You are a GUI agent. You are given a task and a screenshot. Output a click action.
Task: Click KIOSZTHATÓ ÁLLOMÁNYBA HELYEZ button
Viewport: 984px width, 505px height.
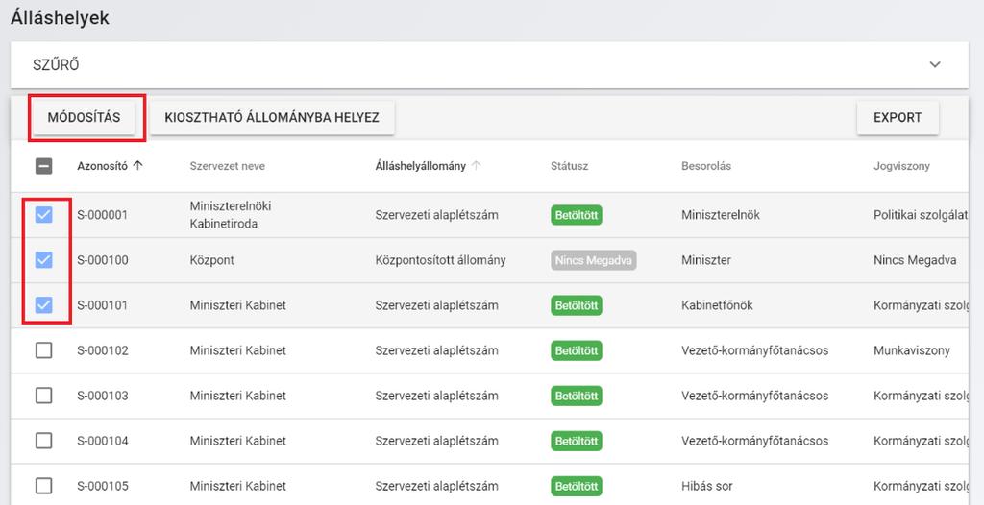pyautogui.click(x=272, y=118)
